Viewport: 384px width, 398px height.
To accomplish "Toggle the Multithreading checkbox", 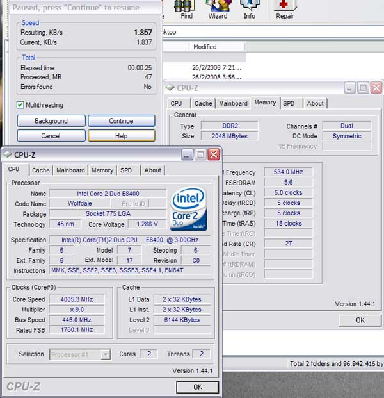I will pyautogui.click(x=20, y=105).
